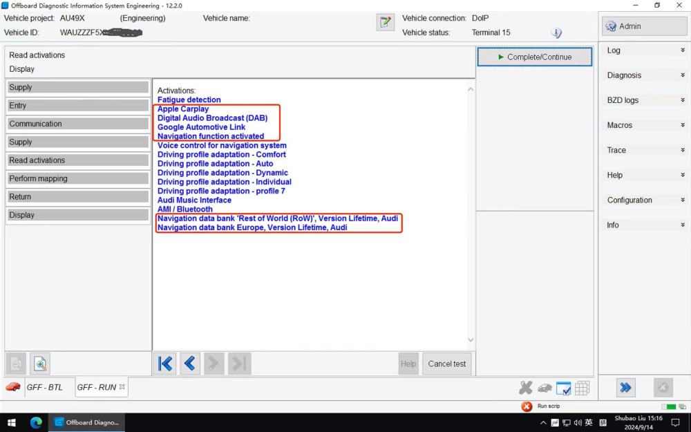Click the Apple Carplay activation
The width and height of the screenshot is (691, 432).
tap(183, 109)
